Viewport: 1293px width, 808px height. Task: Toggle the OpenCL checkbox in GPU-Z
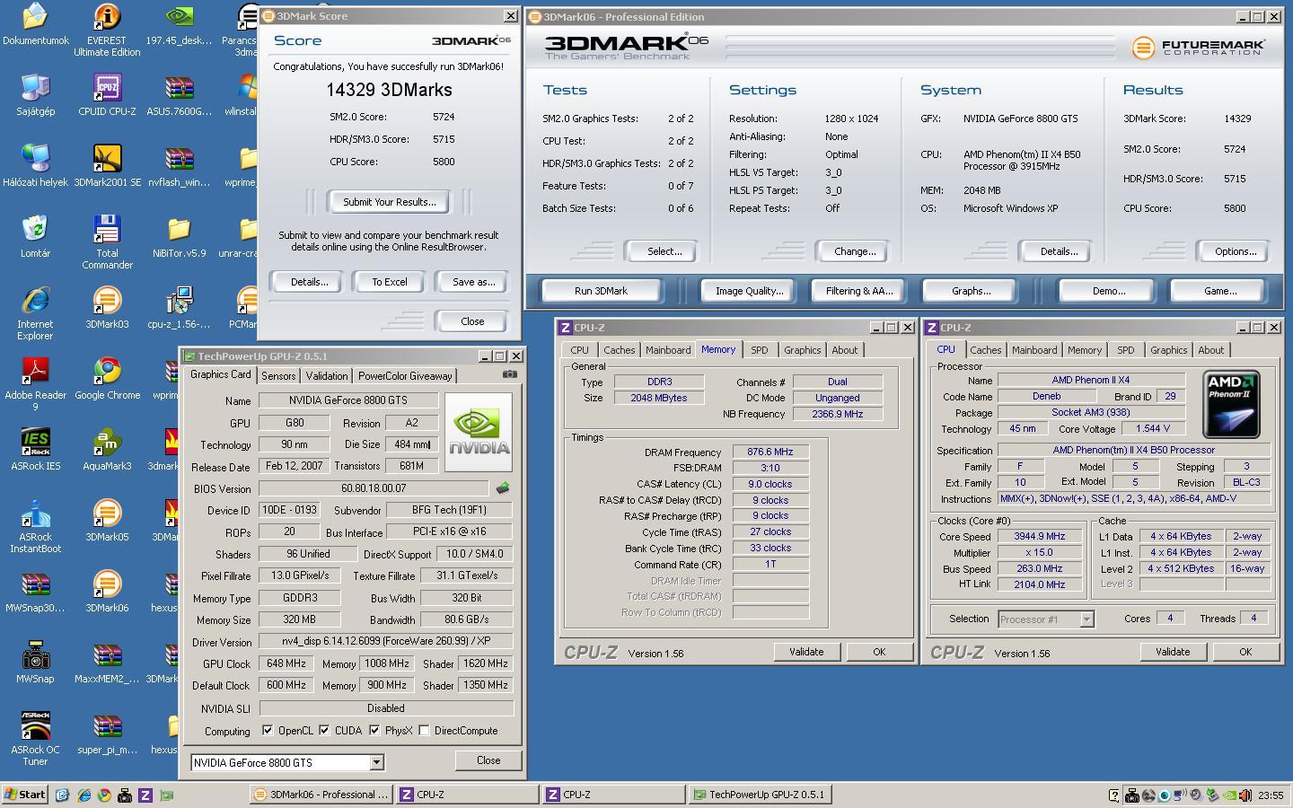pos(268,730)
